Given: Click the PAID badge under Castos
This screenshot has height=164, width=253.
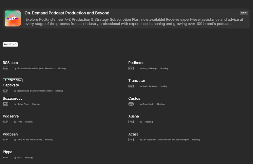Looking at the screenshot, I should click(x=131, y=104).
